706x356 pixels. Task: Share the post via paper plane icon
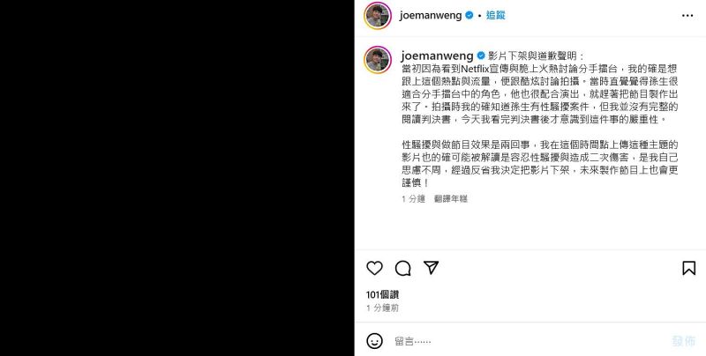coord(431,268)
